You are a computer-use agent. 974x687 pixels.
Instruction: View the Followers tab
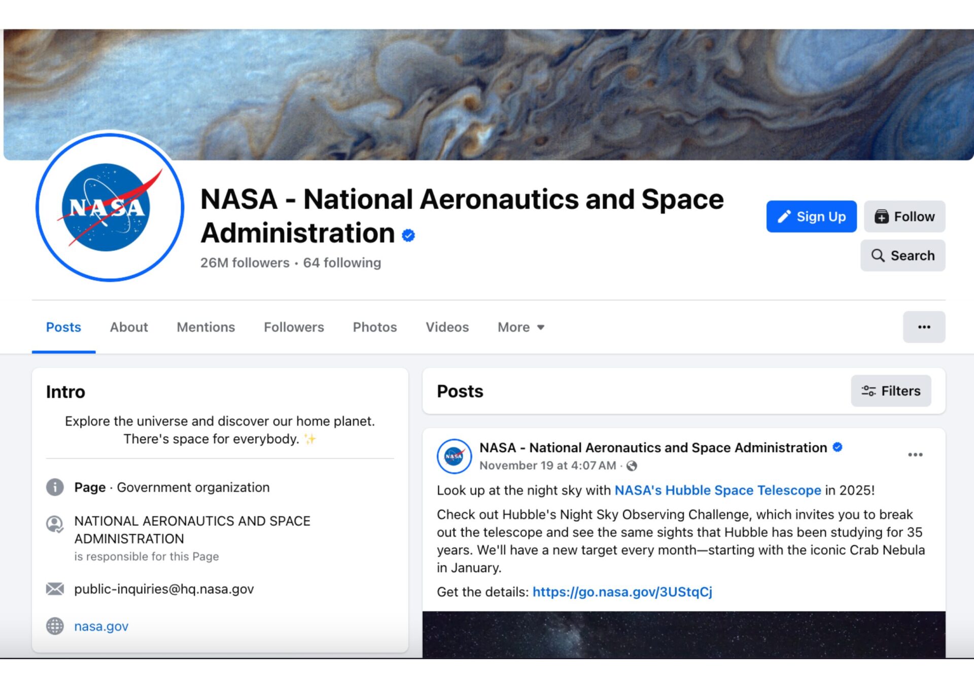pos(294,327)
